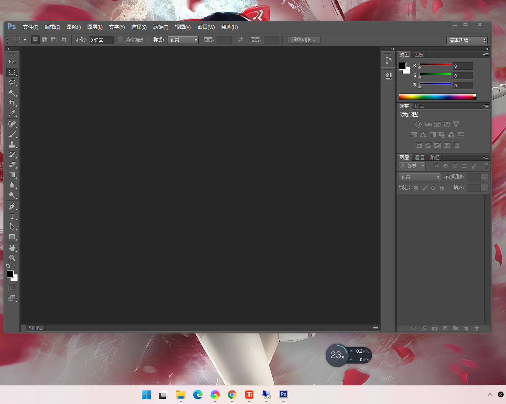Open tool preset picker arrow
This screenshot has width=506, height=404.
coord(25,40)
